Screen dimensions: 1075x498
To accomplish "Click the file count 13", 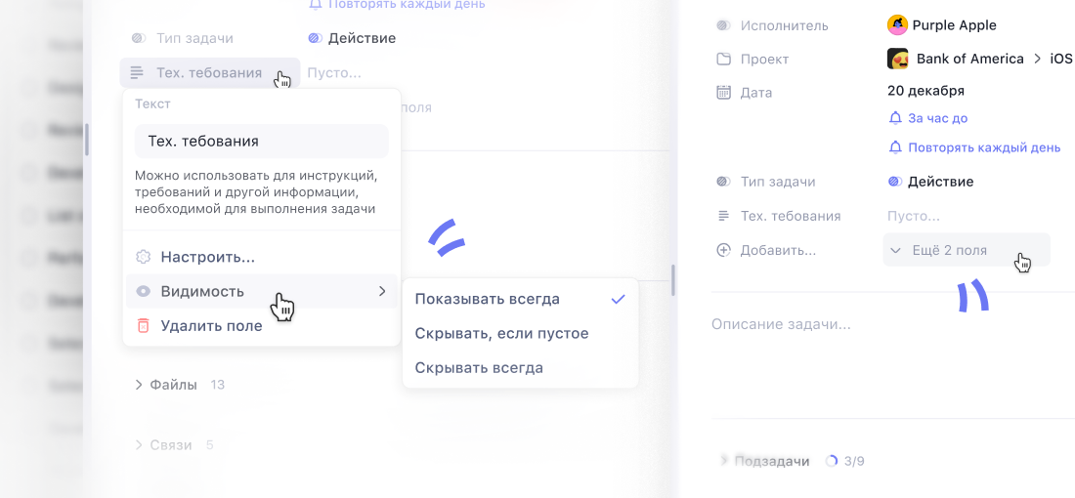I will point(217,385).
